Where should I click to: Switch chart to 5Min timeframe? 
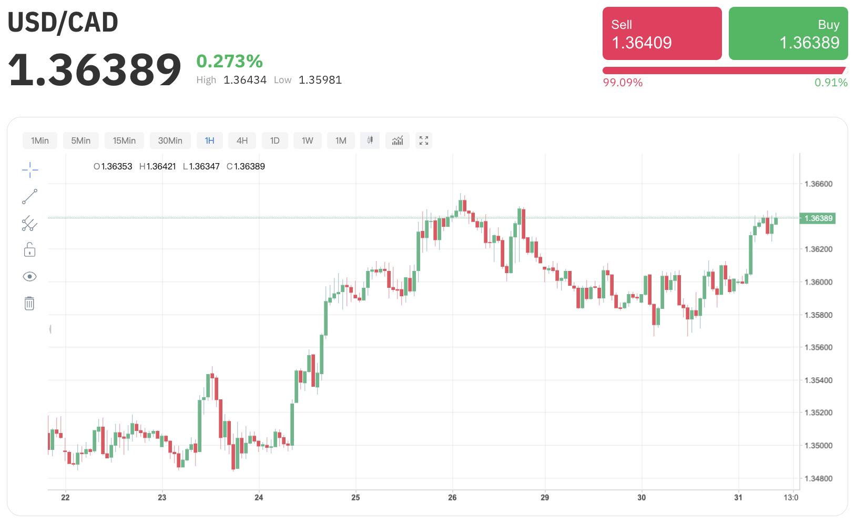pos(81,140)
